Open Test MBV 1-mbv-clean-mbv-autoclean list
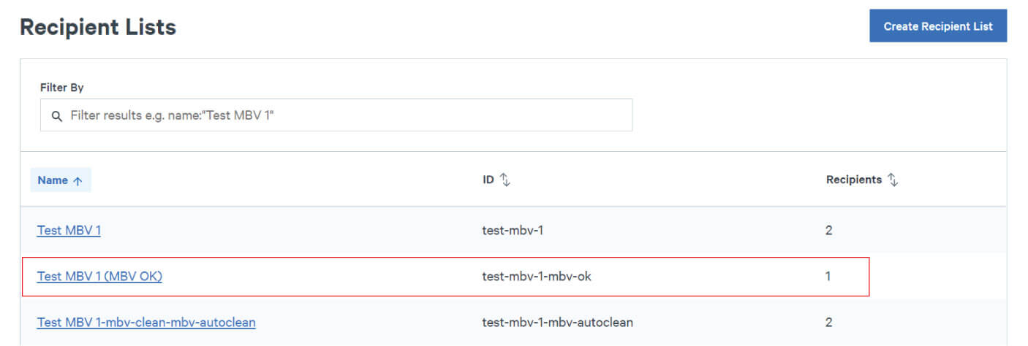The width and height of the screenshot is (1028, 346). click(146, 322)
